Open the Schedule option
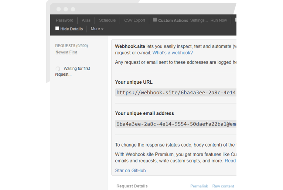The width and height of the screenshot is (283, 190). coord(107,20)
